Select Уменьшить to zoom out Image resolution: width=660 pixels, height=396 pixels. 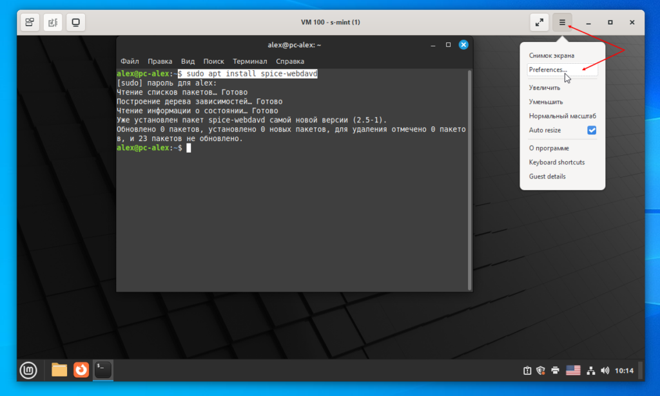(x=545, y=102)
